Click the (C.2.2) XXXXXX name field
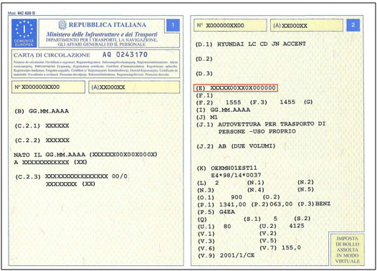Screen dimensions: 377x271 [42, 141]
